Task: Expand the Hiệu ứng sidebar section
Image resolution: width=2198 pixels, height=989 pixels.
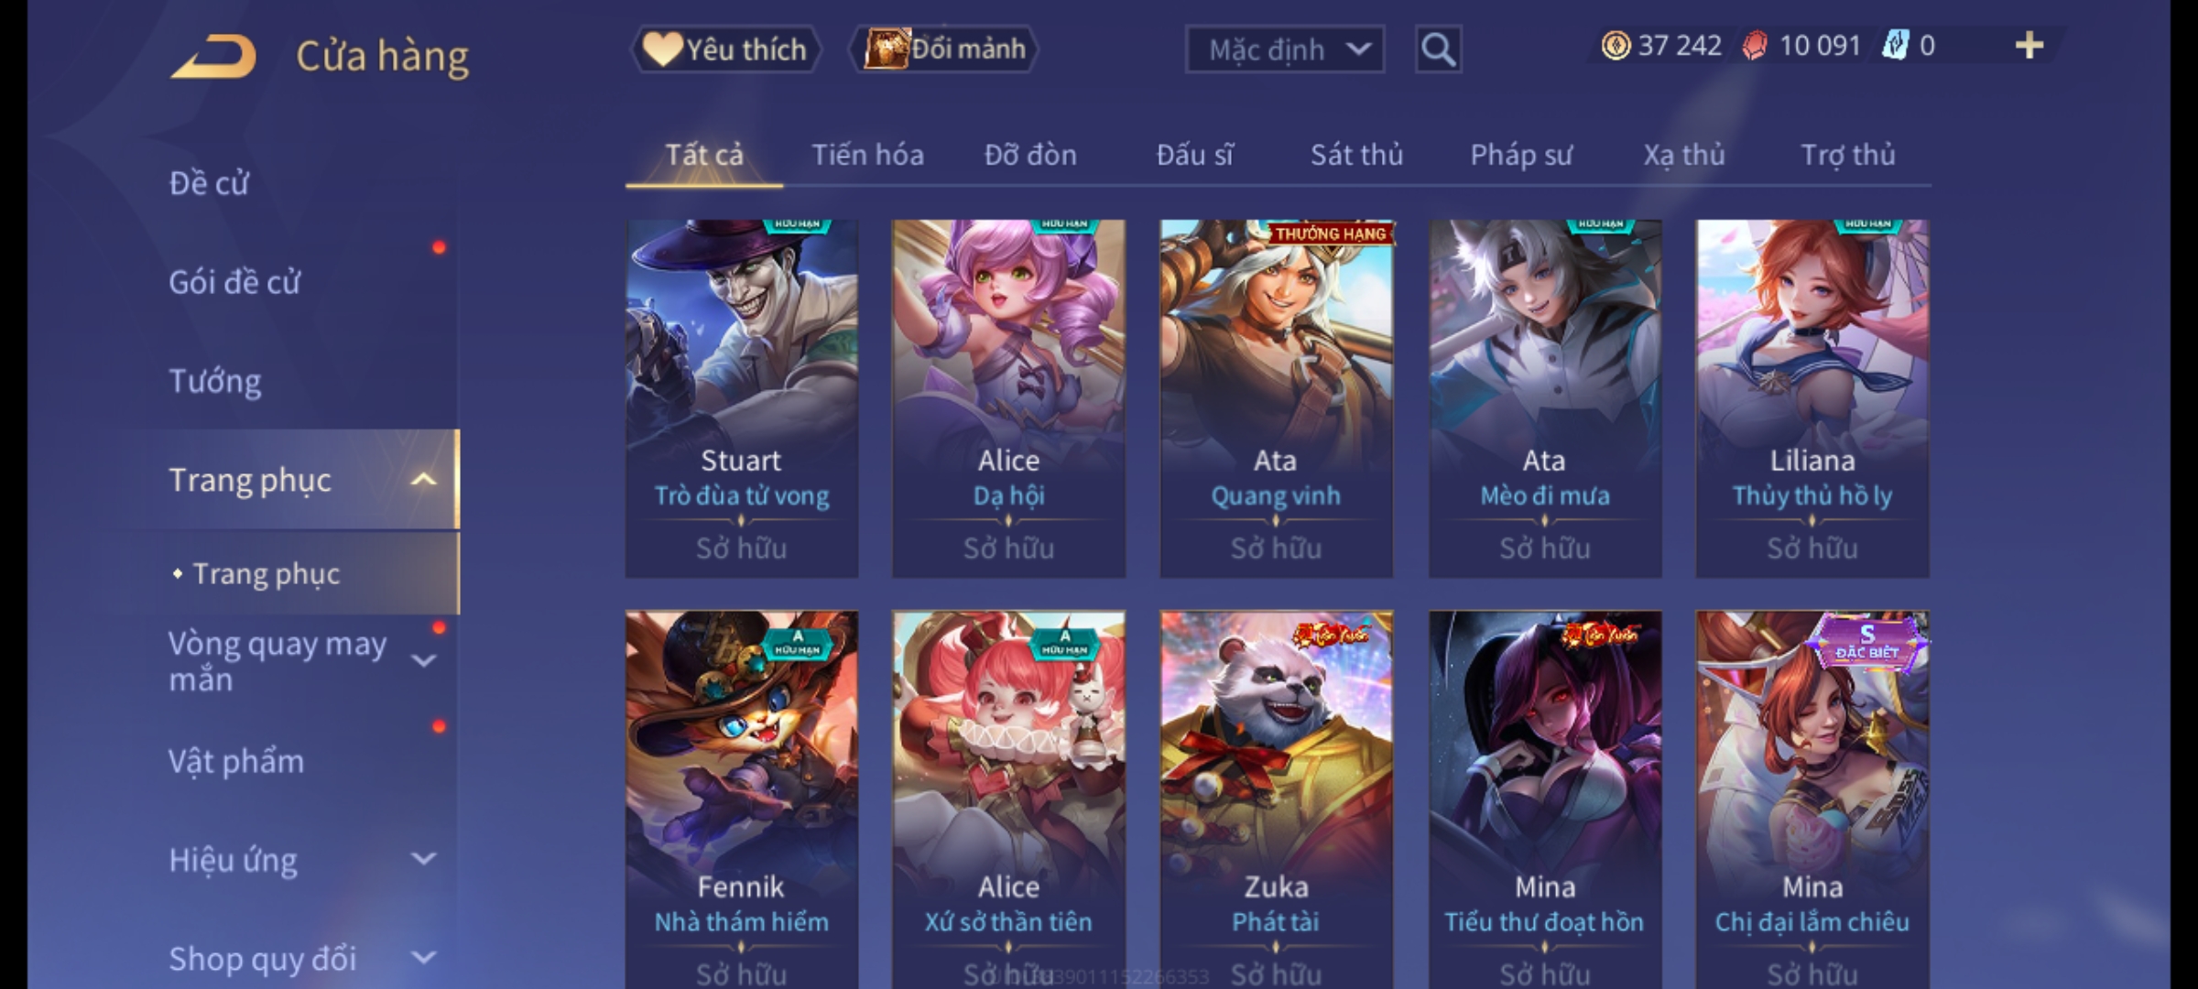Action: [x=424, y=859]
